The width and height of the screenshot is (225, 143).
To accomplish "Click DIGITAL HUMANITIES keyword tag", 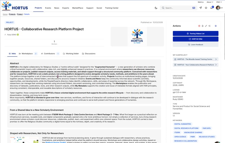I will click(x=183, y=124).
